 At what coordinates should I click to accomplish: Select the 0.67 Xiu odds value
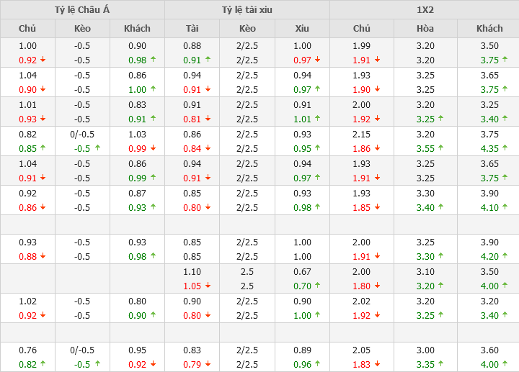tap(302, 271)
